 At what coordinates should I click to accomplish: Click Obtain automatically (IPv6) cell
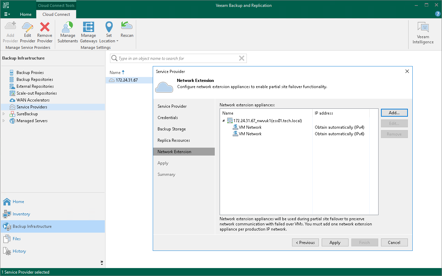[x=340, y=134]
